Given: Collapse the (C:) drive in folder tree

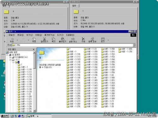Looking at the screenshot, I should click(10, 60).
